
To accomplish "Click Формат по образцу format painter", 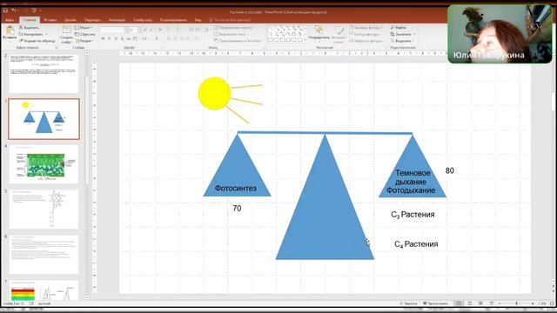I will click(37, 41).
